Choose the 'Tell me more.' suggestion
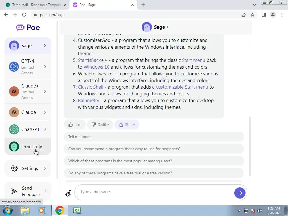Viewport: 288px width, 216px height. click(154, 137)
